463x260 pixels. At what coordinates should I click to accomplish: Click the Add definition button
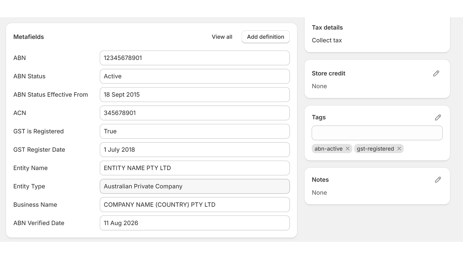[266, 37]
